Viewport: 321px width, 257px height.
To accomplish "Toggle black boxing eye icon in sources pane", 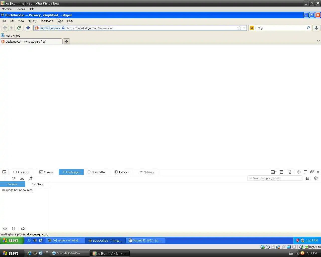I will [5, 229].
